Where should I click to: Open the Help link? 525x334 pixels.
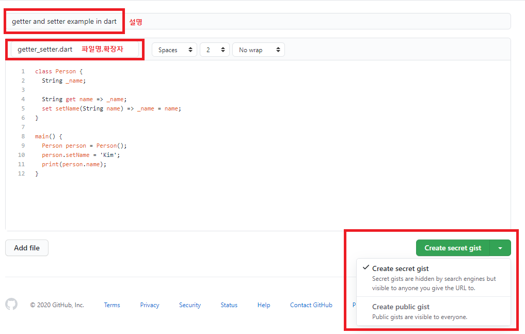263,305
